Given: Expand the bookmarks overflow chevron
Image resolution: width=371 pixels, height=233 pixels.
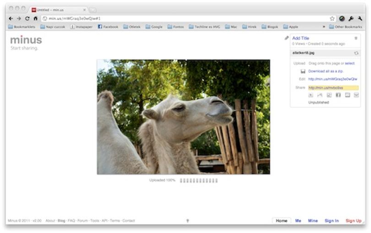Looking at the screenshot, I should point(324,27).
